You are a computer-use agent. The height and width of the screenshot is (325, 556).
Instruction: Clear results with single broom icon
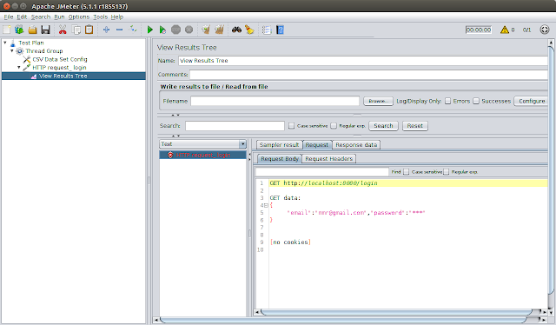tap(206, 30)
